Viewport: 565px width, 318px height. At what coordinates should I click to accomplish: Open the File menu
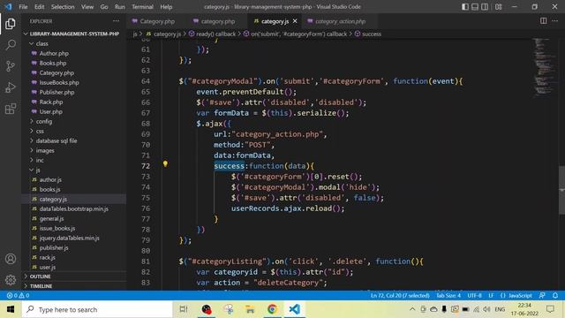pyautogui.click(x=23, y=6)
